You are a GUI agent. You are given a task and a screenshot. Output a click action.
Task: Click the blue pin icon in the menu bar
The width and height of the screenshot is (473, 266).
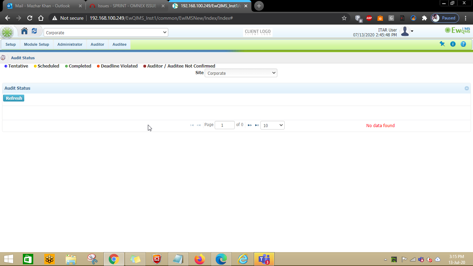[442, 44]
